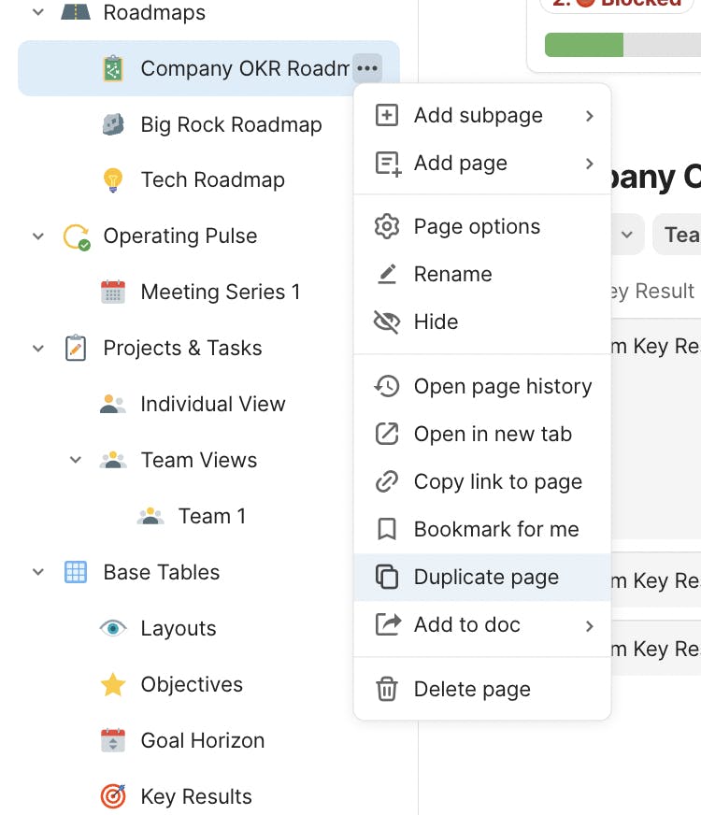Click the green progress bar
The image size is (701, 815).
click(583, 45)
